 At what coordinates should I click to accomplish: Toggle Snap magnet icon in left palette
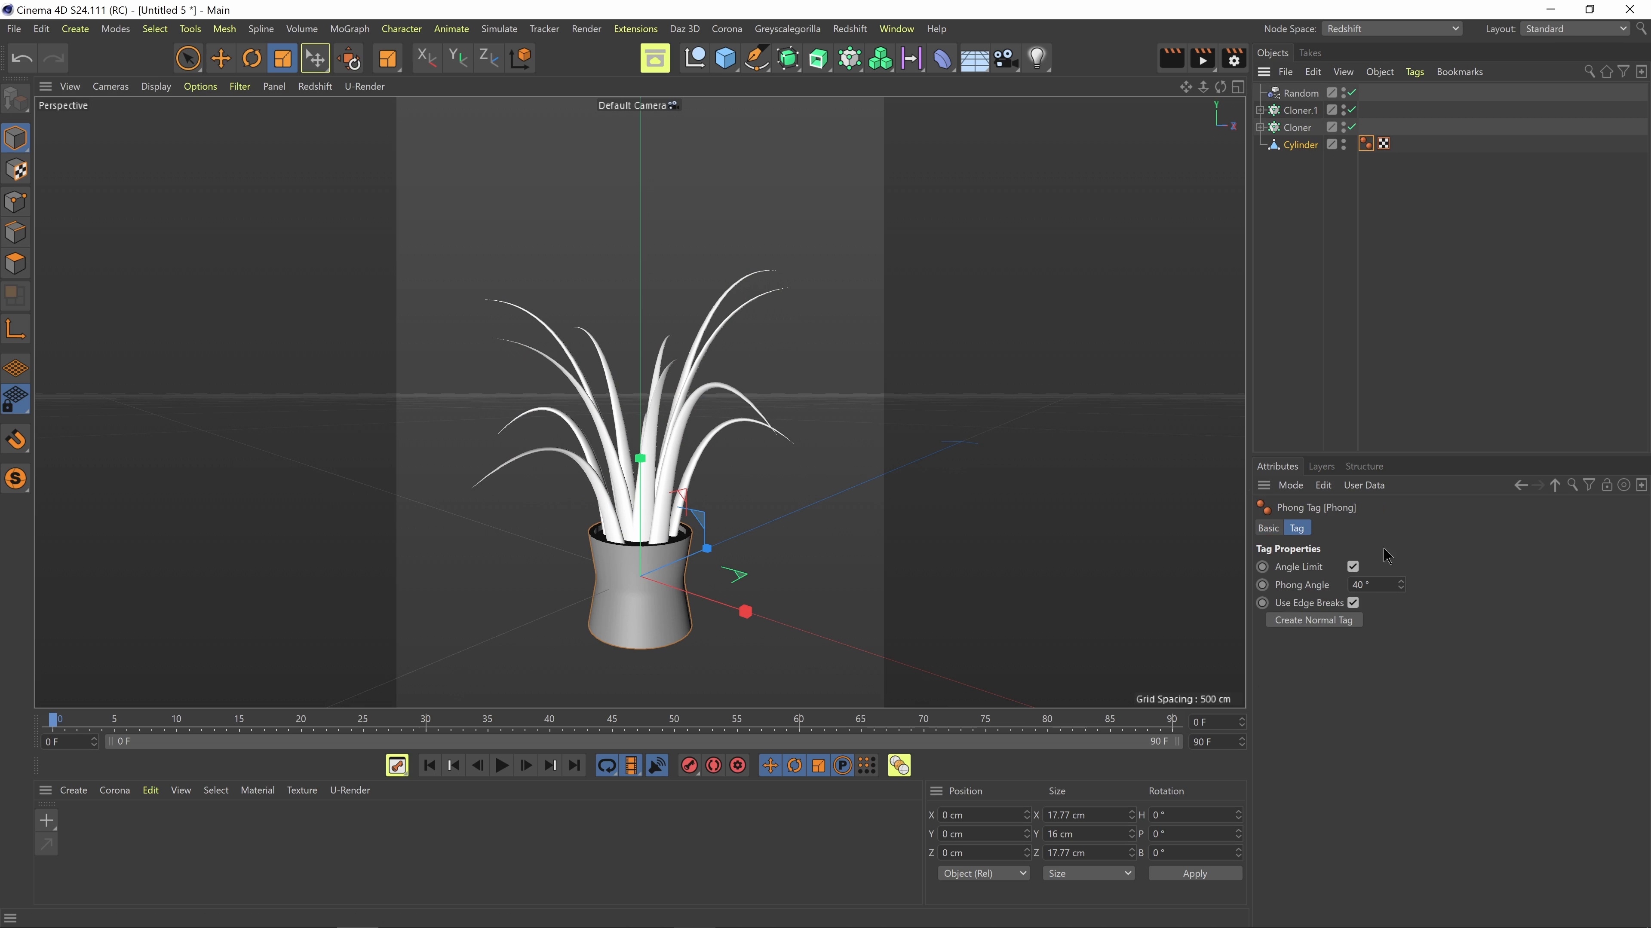click(15, 440)
